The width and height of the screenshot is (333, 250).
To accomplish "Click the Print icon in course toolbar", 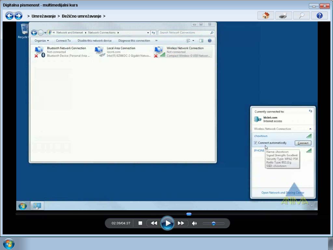I will [283, 16].
